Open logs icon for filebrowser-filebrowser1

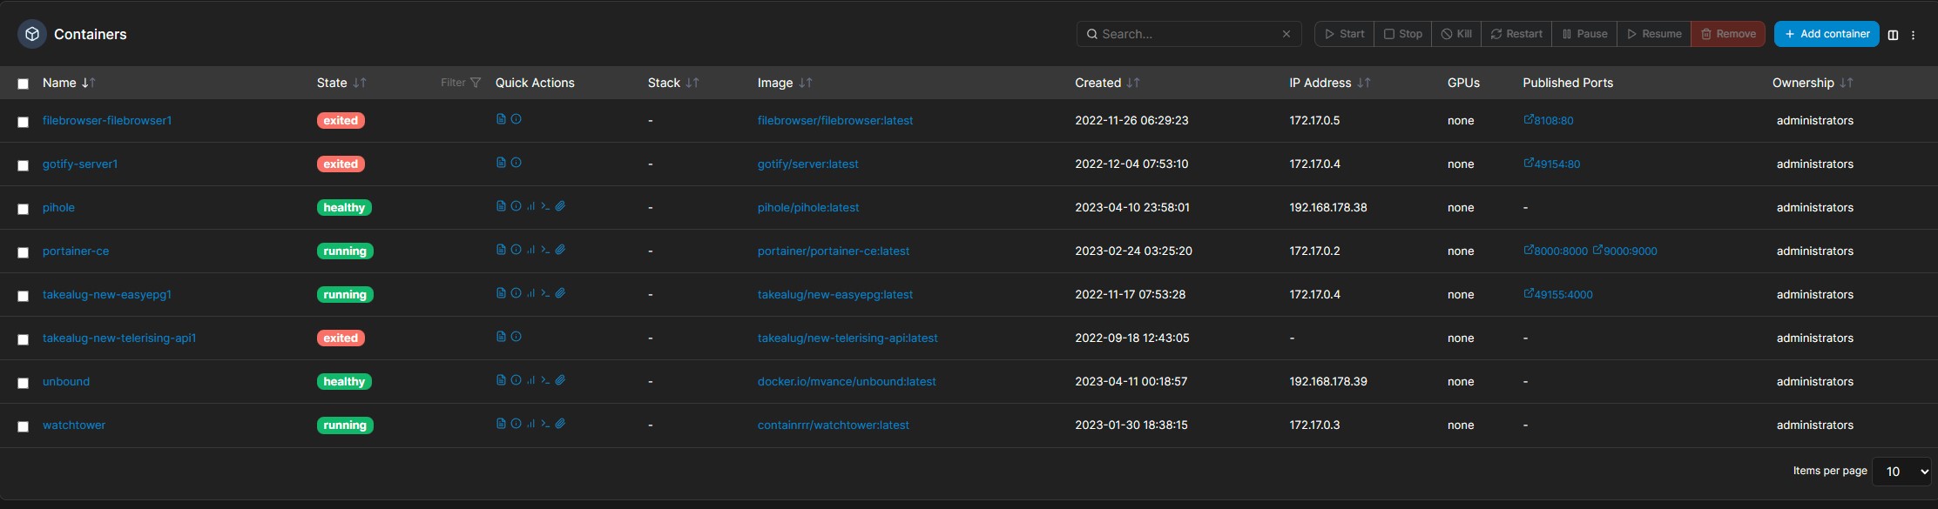point(501,119)
